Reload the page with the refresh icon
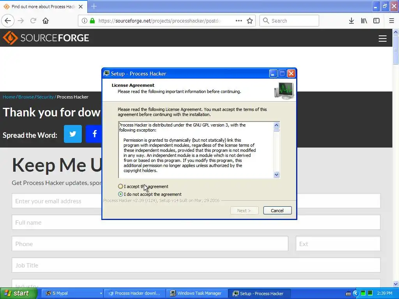Screen dimensions: 399x299 (33, 21)
